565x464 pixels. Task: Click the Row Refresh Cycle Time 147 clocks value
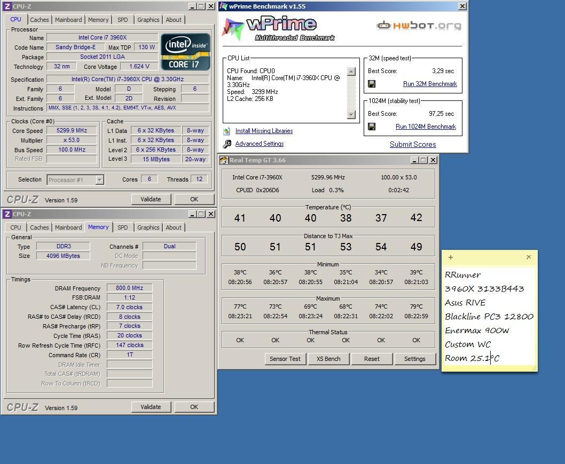pyautogui.click(x=129, y=345)
